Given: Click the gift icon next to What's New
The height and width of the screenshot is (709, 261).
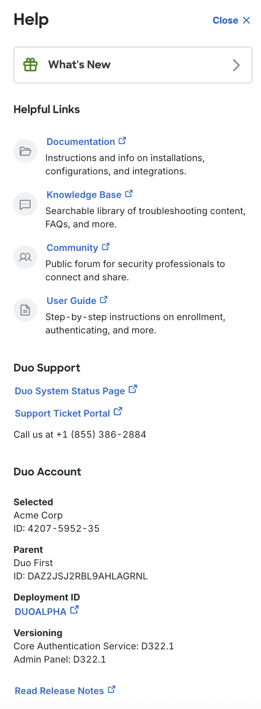Looking at the screenshot, I should tap(29, 65).
